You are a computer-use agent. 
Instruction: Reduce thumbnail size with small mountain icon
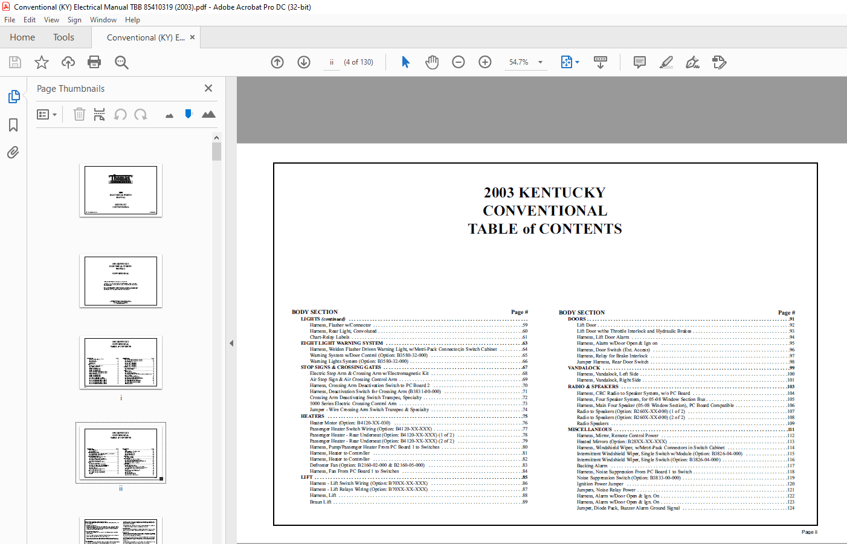(x=169, y=115)
